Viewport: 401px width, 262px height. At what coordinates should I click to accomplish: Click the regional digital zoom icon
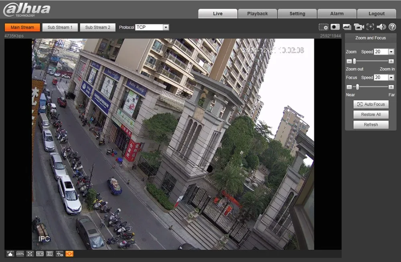[x=324, y=27]
